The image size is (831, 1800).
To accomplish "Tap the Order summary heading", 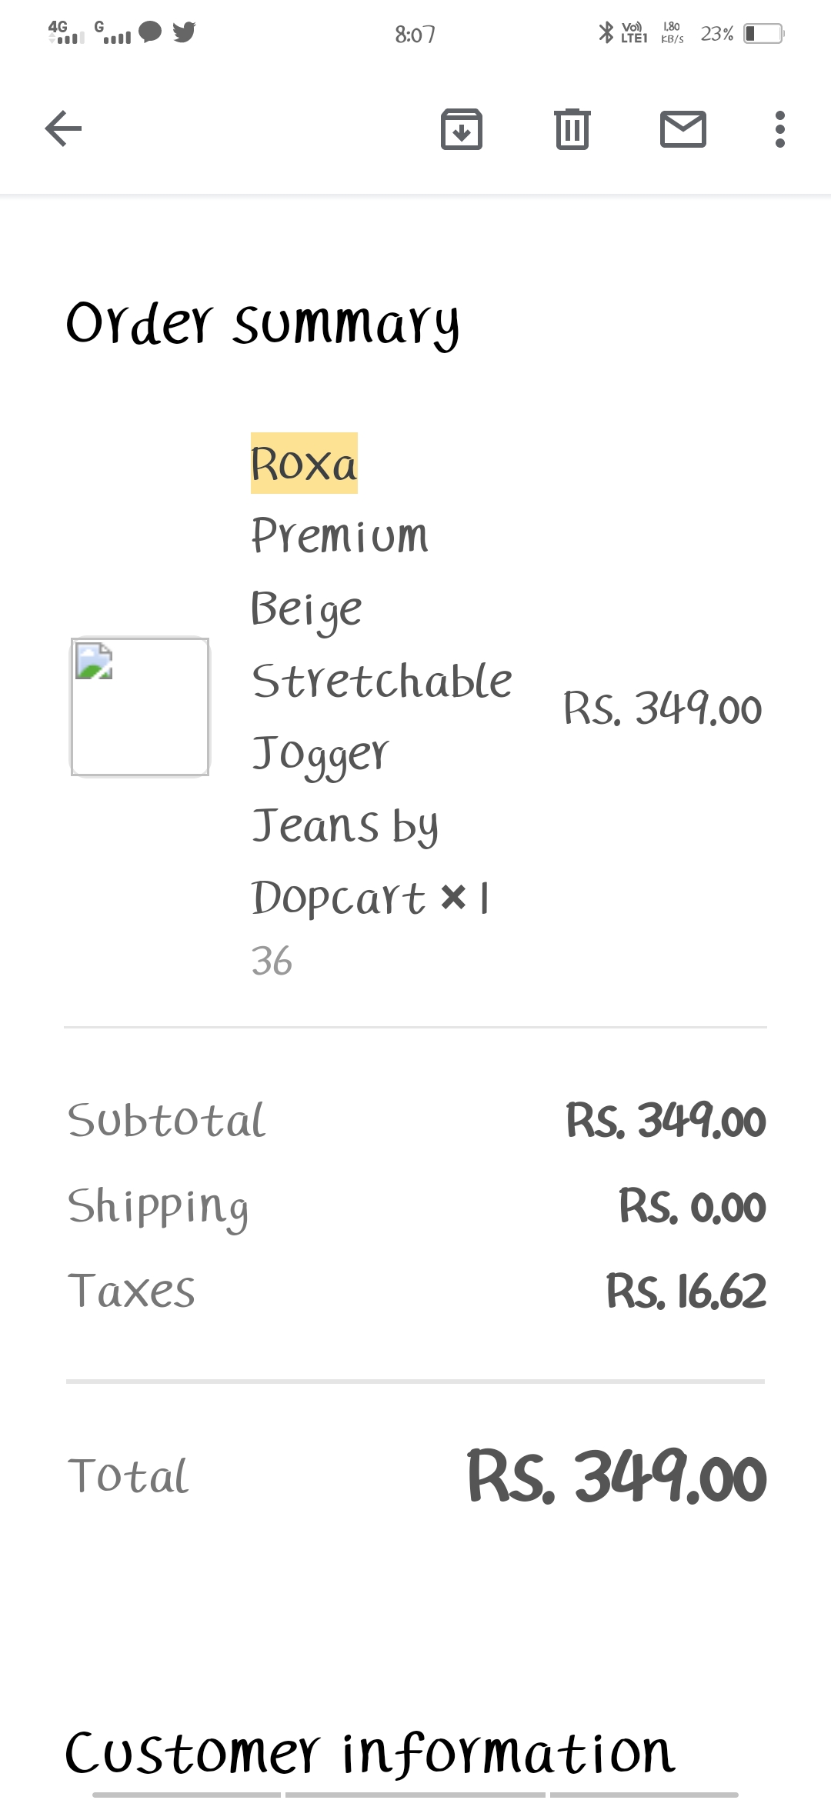I will [262, 324].
